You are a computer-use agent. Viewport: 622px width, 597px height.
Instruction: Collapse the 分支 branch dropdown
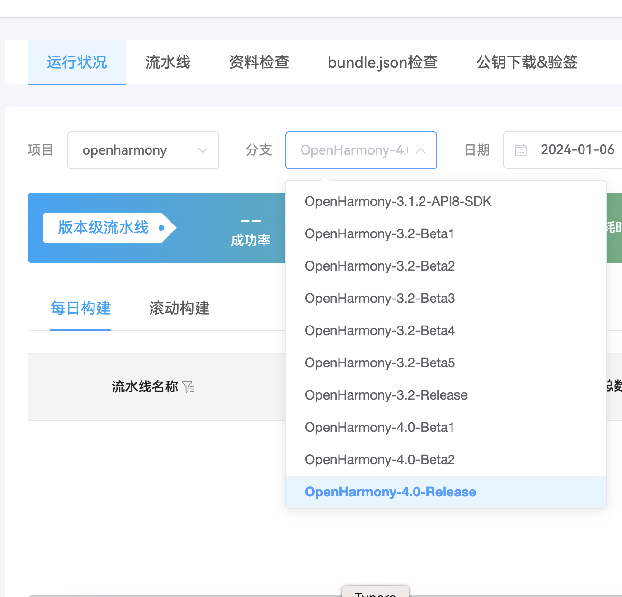(361, 150)
